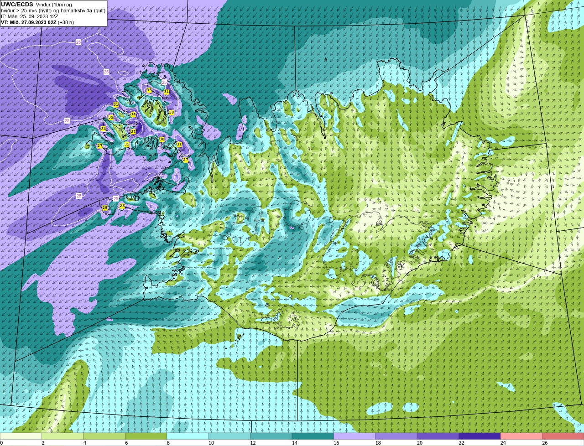Click the yellow gust label 28
584x446 pixels.
(x=105, y=208)
